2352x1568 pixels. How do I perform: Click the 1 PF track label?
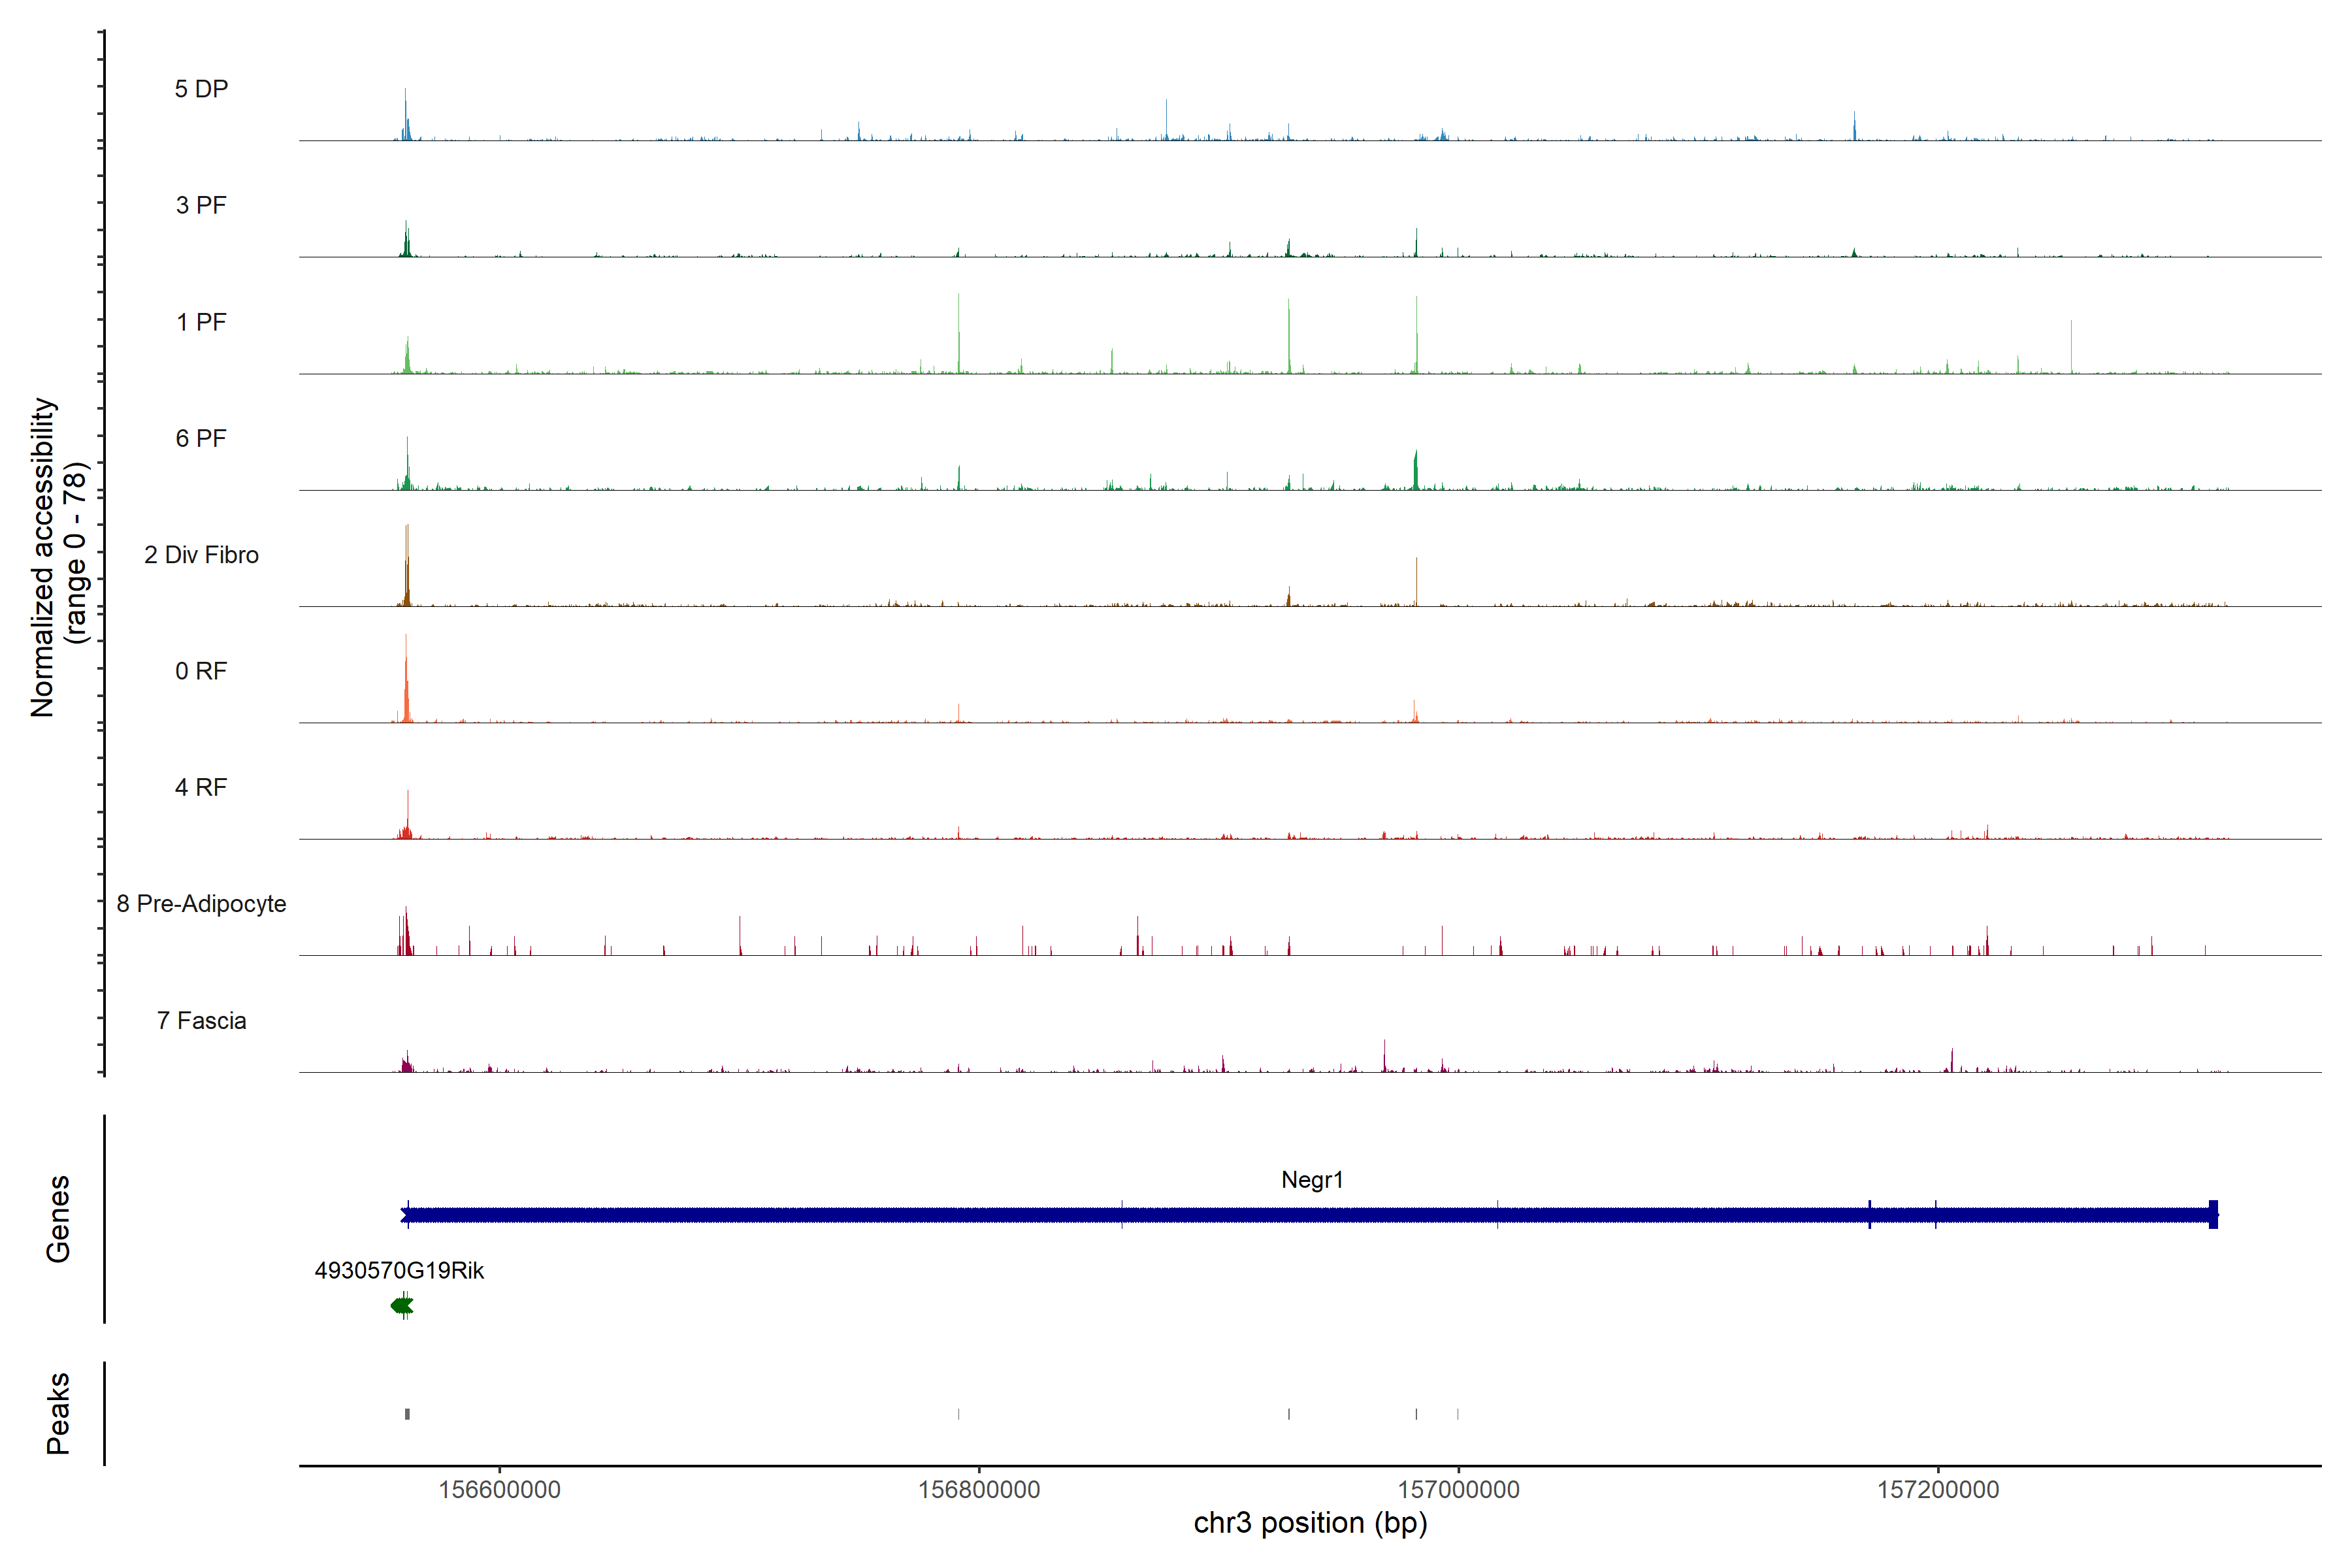pyautogui.click(x=201, y=322)
